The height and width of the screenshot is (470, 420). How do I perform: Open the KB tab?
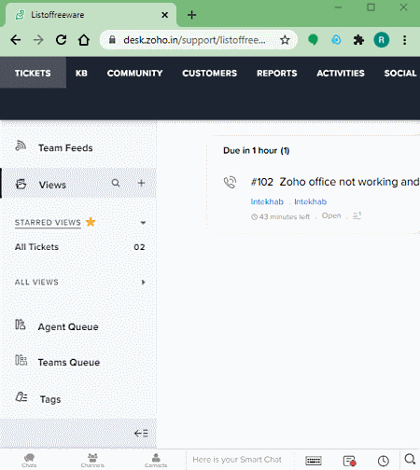click(81, 73)
